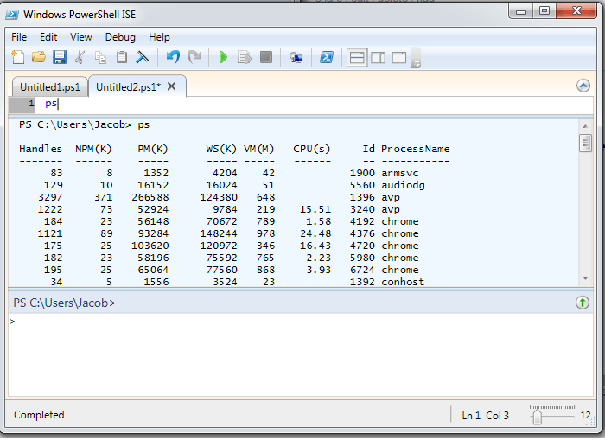Maximize script pane layout icon
The width and height of the screenshot is (605, 440).
[x=399, y=58]
